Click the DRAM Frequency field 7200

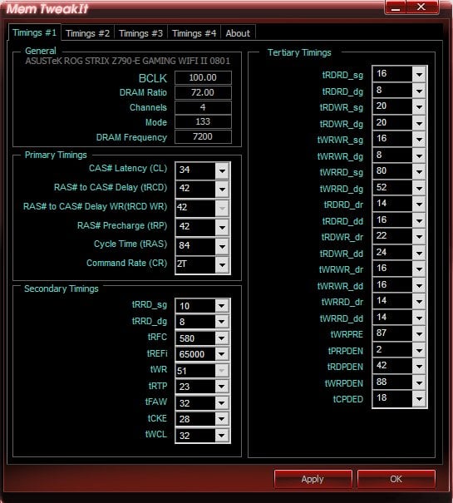point(203,136)
